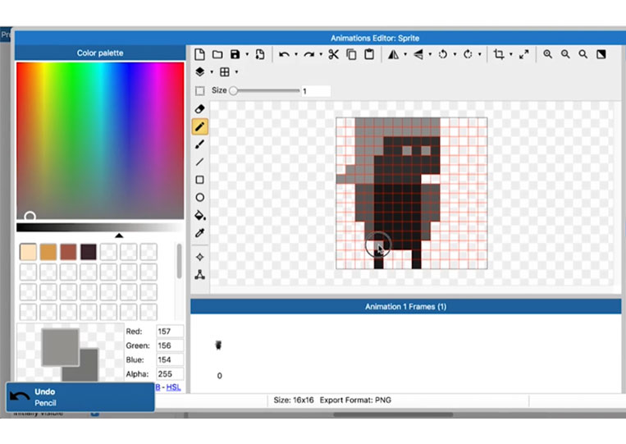626x444 pixels.
Task: Select the Ellipse shape tool
Action: tap(200, 197)
